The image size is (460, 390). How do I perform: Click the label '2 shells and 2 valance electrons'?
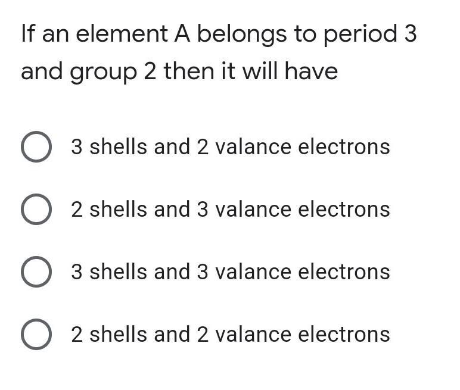pos(231,334)
